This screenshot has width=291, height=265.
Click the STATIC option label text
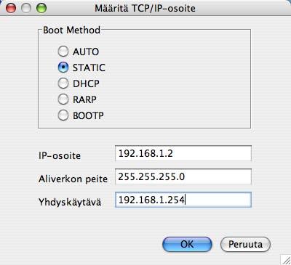[89, 68]
